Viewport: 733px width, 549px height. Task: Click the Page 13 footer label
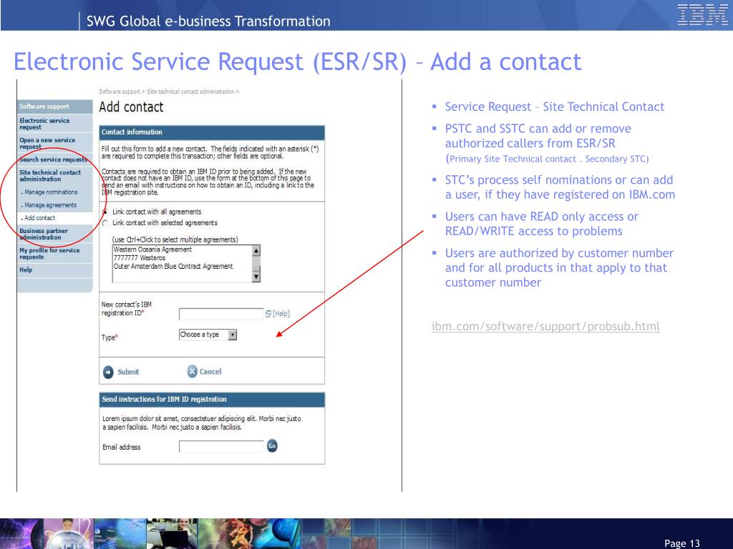[x=682, y=543]
